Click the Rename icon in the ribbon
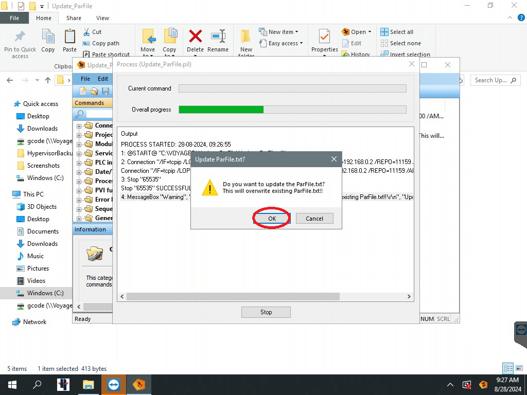This screenshot has height=395, width=527. (x=218, y=37)
